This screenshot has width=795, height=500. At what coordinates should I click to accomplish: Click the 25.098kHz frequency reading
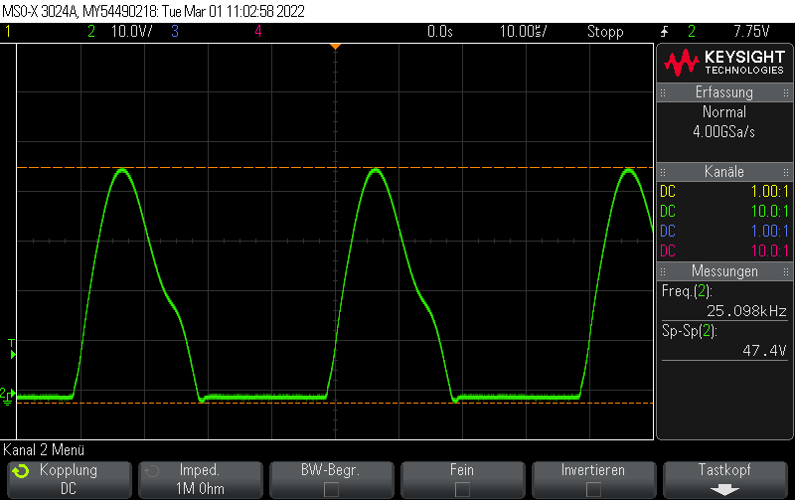pyautogui.click(x=746, y=311)
